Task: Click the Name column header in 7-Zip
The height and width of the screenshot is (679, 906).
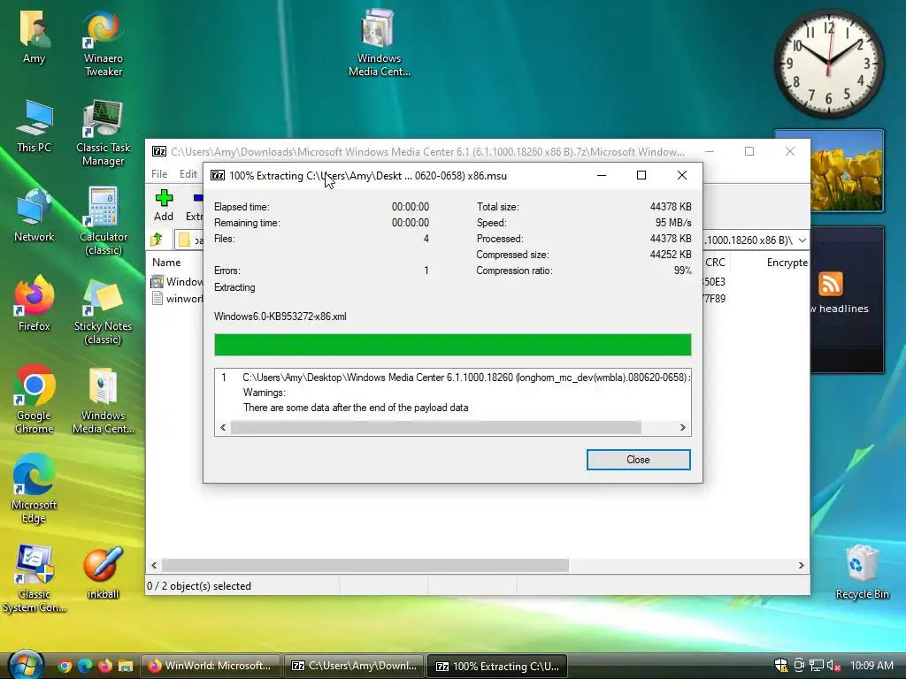Action: pos(167,262)
